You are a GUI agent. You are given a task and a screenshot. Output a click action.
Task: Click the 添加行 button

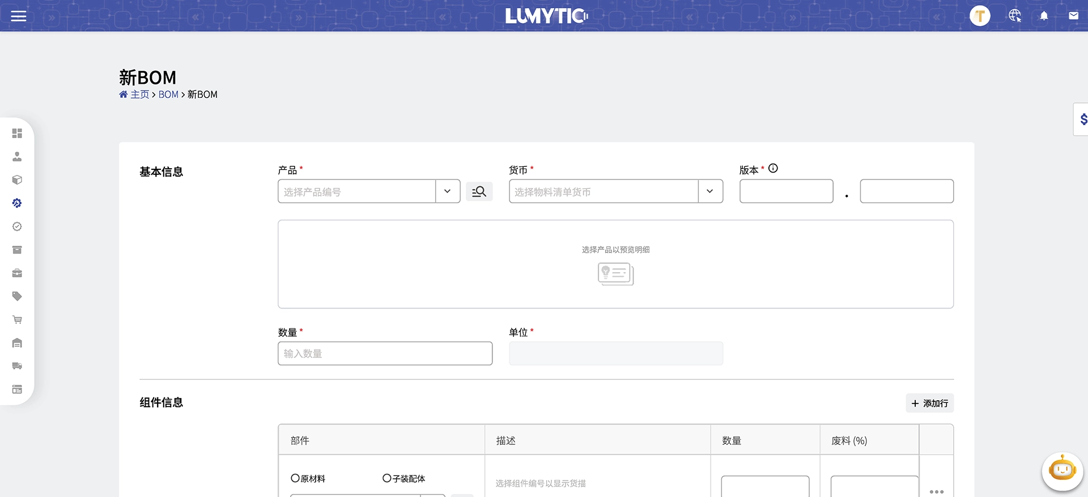click(x=929, y=404)
